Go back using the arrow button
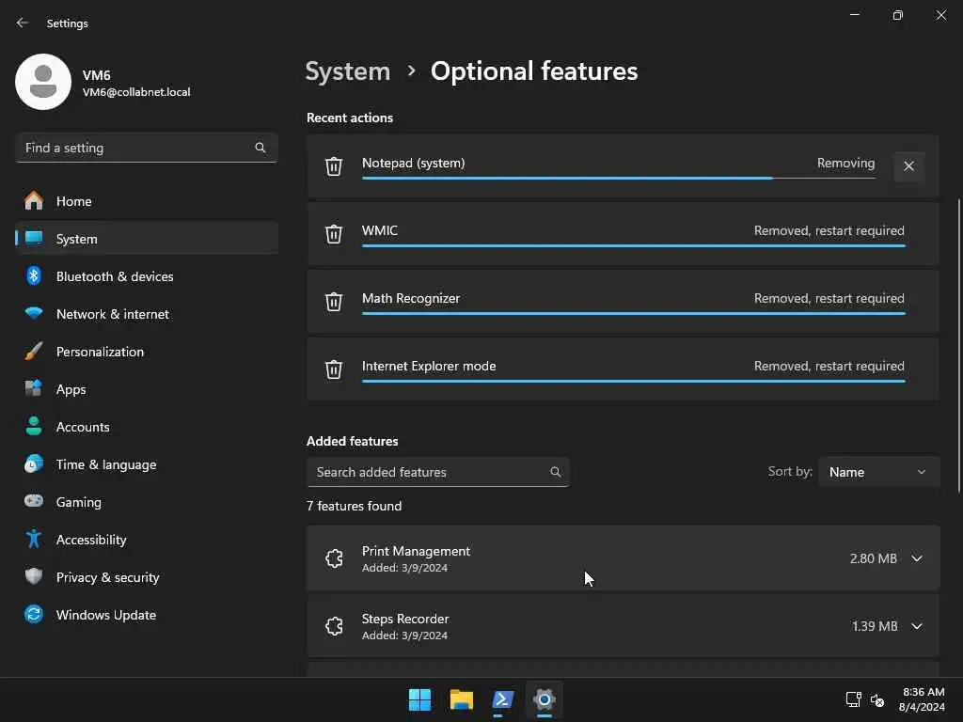 pos(23,23)
